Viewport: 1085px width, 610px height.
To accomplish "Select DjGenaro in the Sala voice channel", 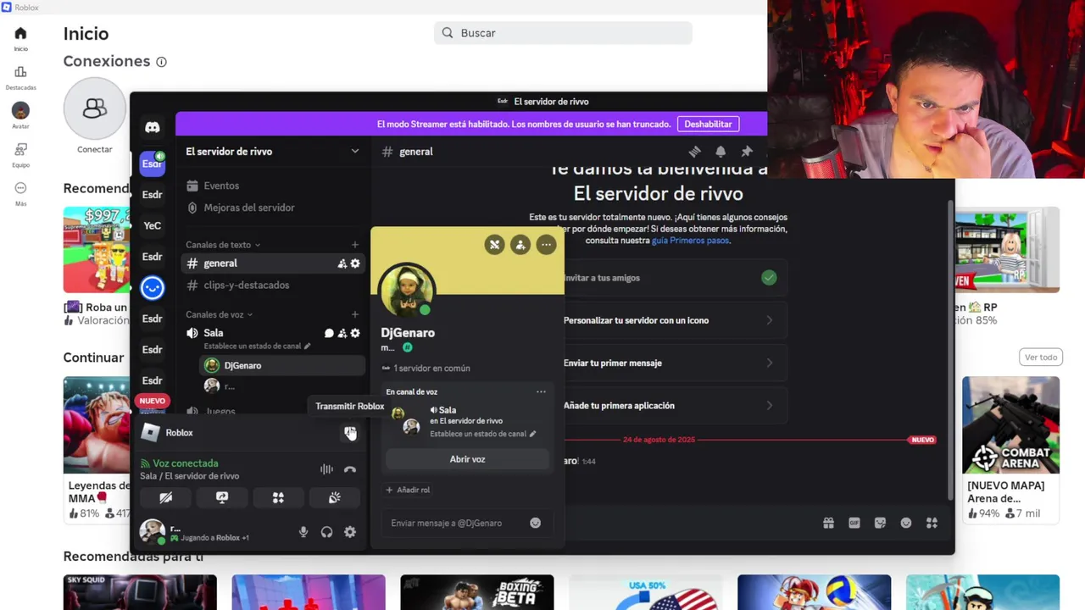I will tap(282, 366).
